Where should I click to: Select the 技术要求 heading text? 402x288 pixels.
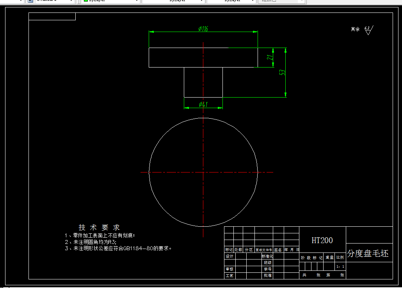[x=99, y=227]
